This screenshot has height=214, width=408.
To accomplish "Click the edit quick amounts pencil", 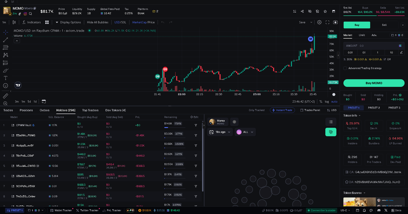I will (402, 52).
